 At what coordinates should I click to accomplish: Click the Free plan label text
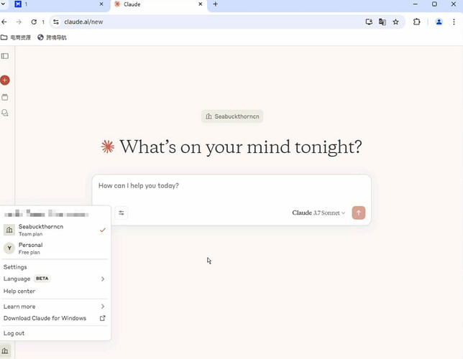[x=29, y=252]
